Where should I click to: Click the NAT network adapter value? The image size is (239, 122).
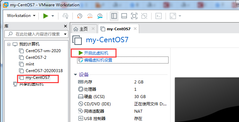pos(138,111)
